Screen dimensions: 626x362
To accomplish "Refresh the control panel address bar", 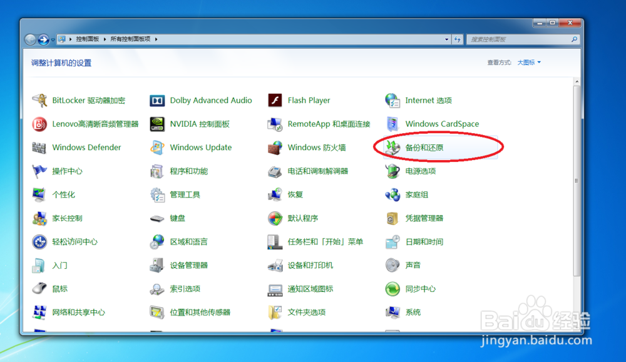I will (458, 39).
